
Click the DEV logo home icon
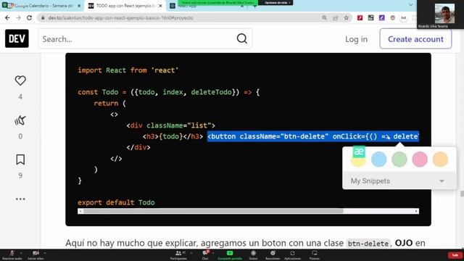pos(17,38)
